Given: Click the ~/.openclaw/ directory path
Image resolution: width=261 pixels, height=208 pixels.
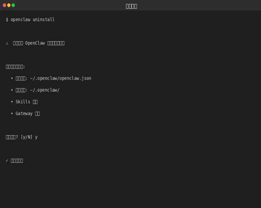Looking at the screenshot, I should 45,90.
